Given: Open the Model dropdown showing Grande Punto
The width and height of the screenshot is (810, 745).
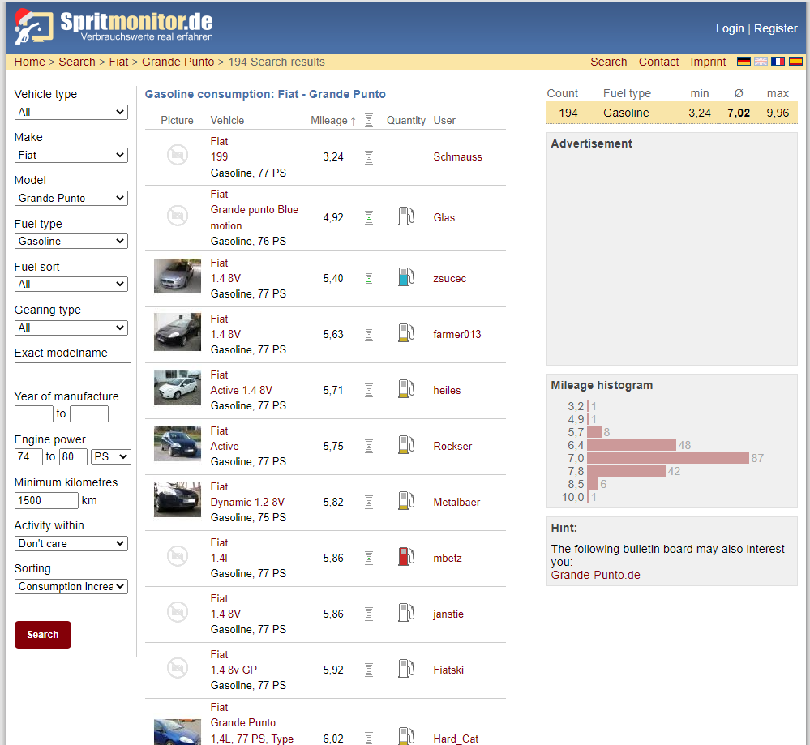Looking at the screenshot, I should 71,198.
